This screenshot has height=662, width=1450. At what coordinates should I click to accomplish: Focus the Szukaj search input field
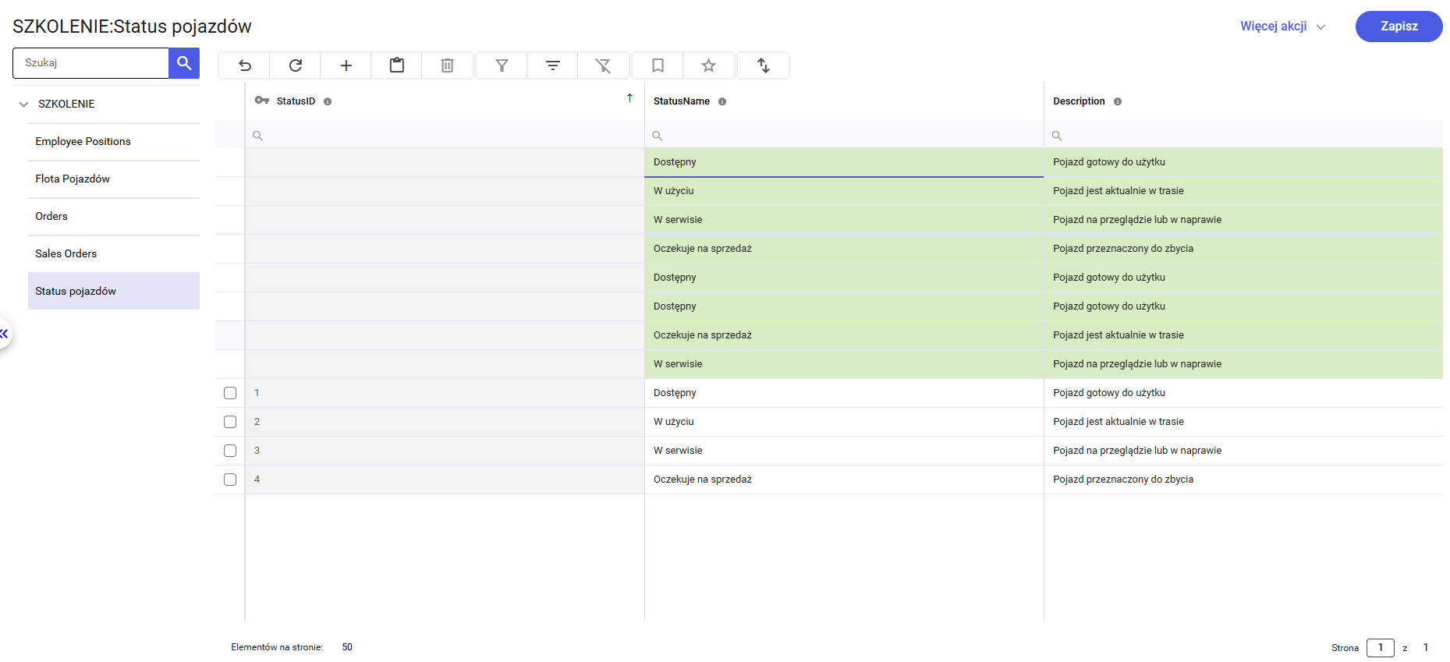90,63
